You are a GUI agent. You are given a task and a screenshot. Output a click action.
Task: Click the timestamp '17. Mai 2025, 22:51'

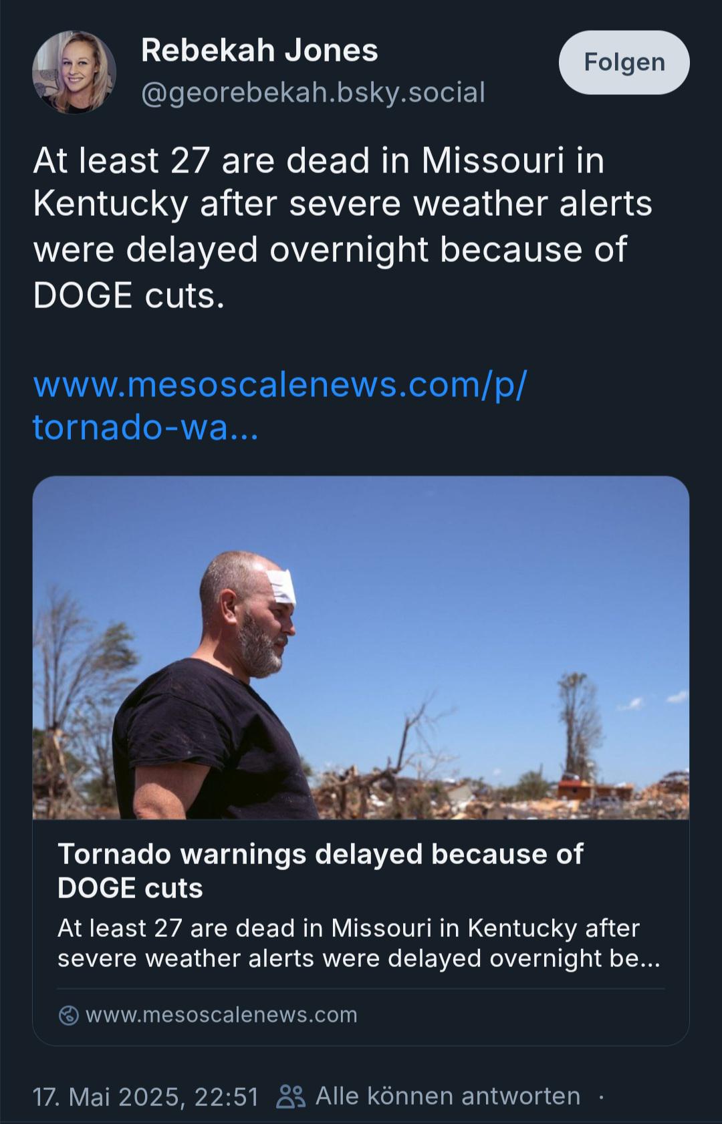(145, 1097)
